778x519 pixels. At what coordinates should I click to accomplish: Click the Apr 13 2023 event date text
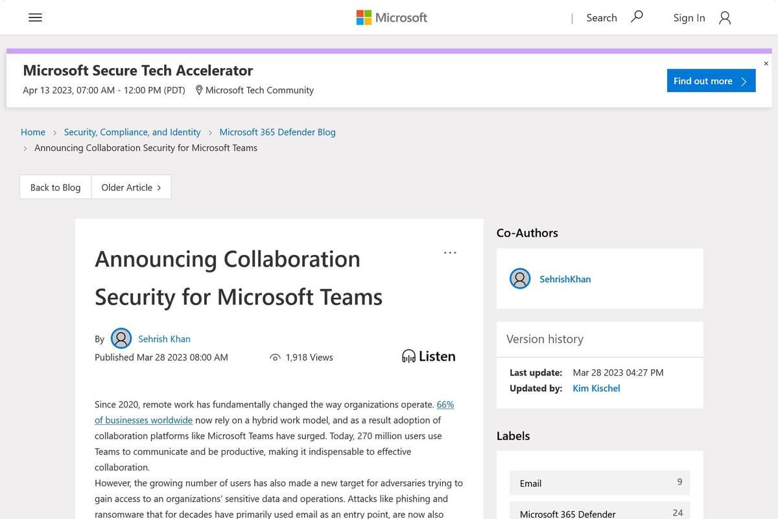[x=104, y=90]
